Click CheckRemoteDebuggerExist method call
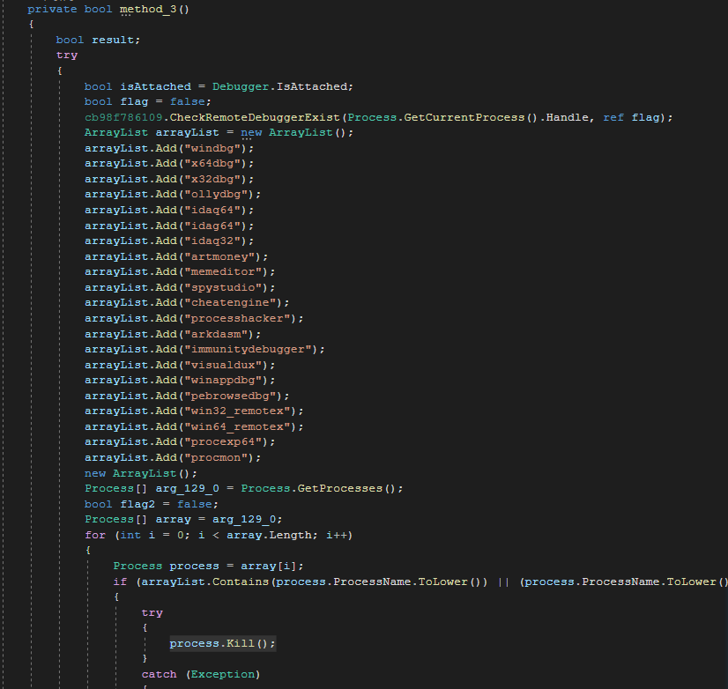Screen dimensions: 728x689 click(x=255, y=117)
